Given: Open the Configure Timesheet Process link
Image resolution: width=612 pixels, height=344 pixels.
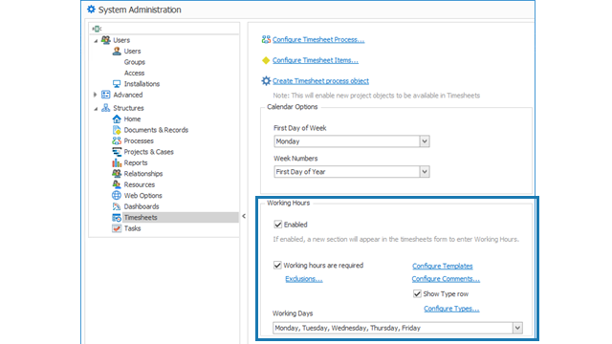Looking at the screenshot, I should [318, 39].
